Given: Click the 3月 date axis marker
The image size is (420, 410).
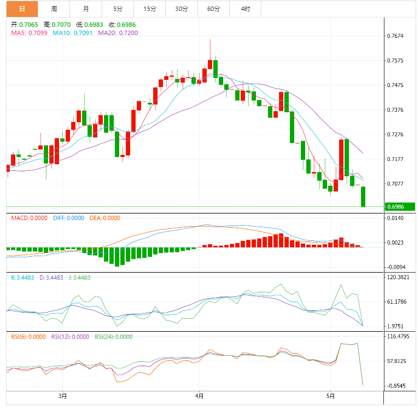Looking at the screenshot, I should click(63, 396).
